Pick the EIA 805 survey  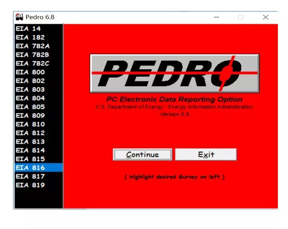(x=39, y=107)
